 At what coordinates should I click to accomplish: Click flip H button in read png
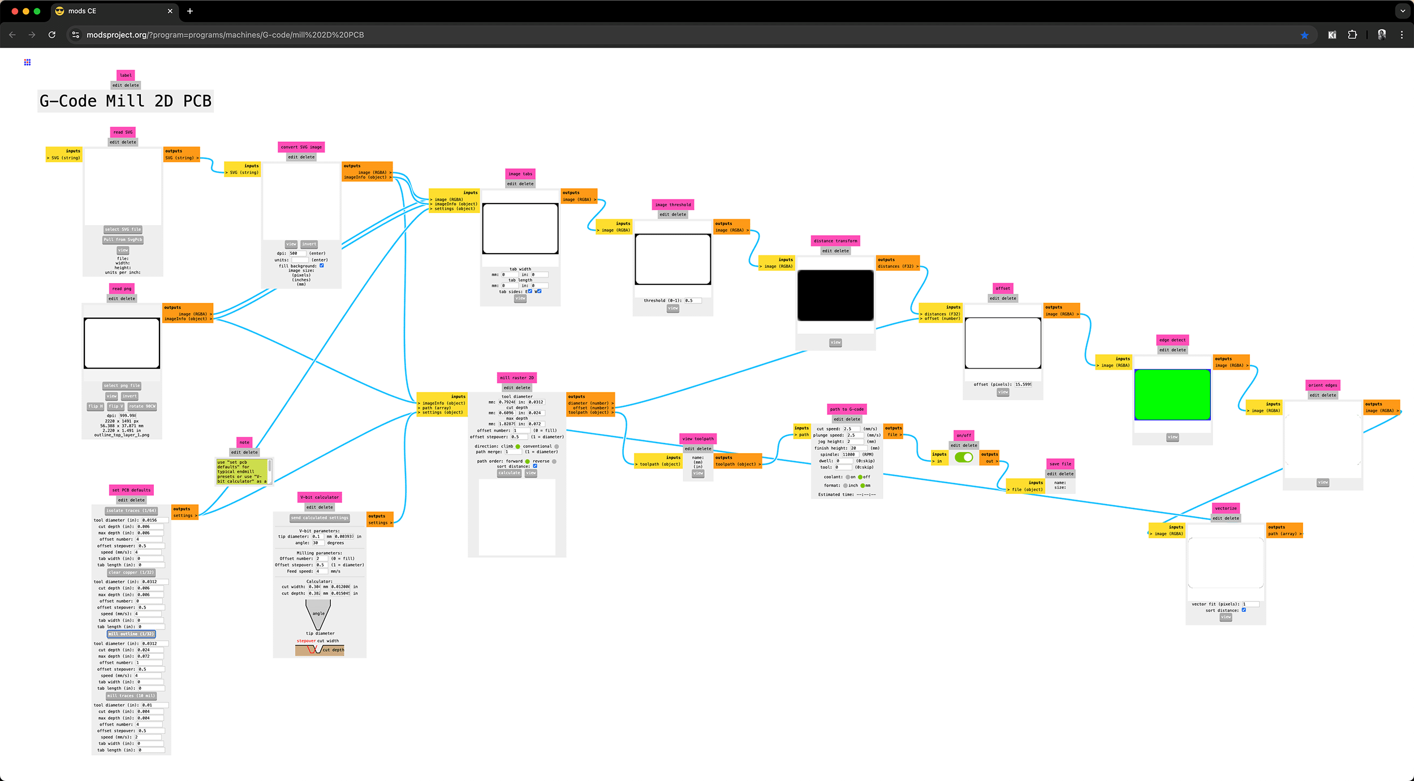coord(96,406)
